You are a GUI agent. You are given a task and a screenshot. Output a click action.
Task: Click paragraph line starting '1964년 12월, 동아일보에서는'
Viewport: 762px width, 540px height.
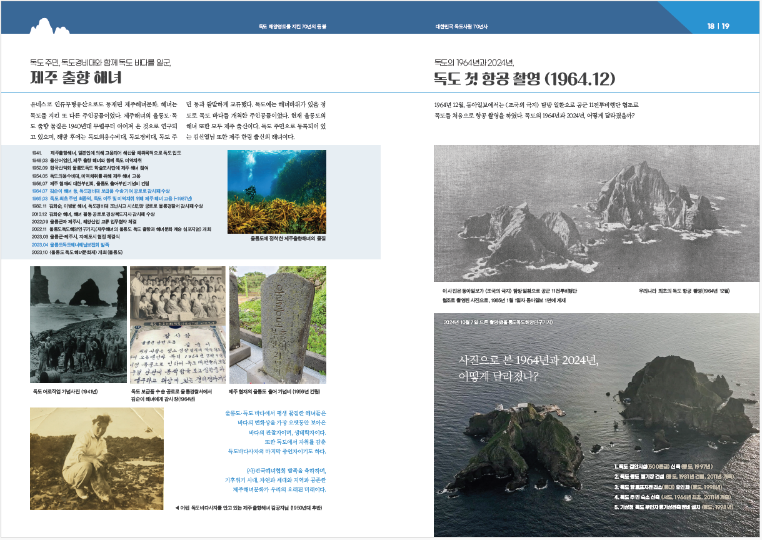pos(536,104)
